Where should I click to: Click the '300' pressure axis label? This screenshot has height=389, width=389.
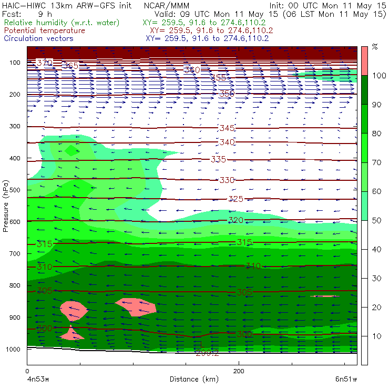click(x=15, y=126)
